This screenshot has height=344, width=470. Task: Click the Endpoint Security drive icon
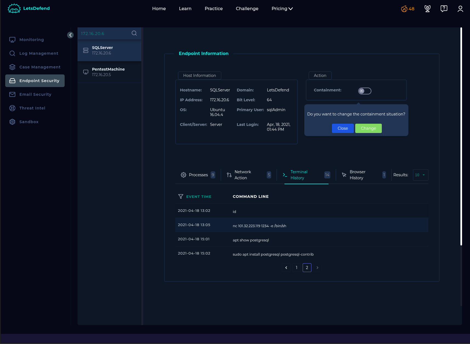click(x=12, y=81)
